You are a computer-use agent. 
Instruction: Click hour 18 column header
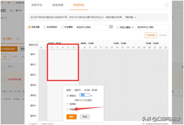pos(139,48)
